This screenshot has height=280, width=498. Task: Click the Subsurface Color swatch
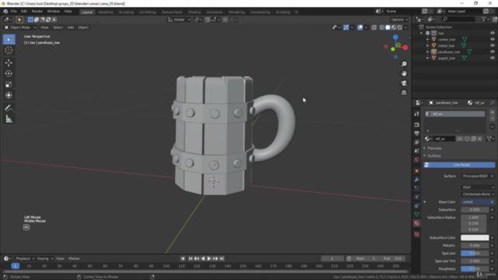click(x=475, y=238)
